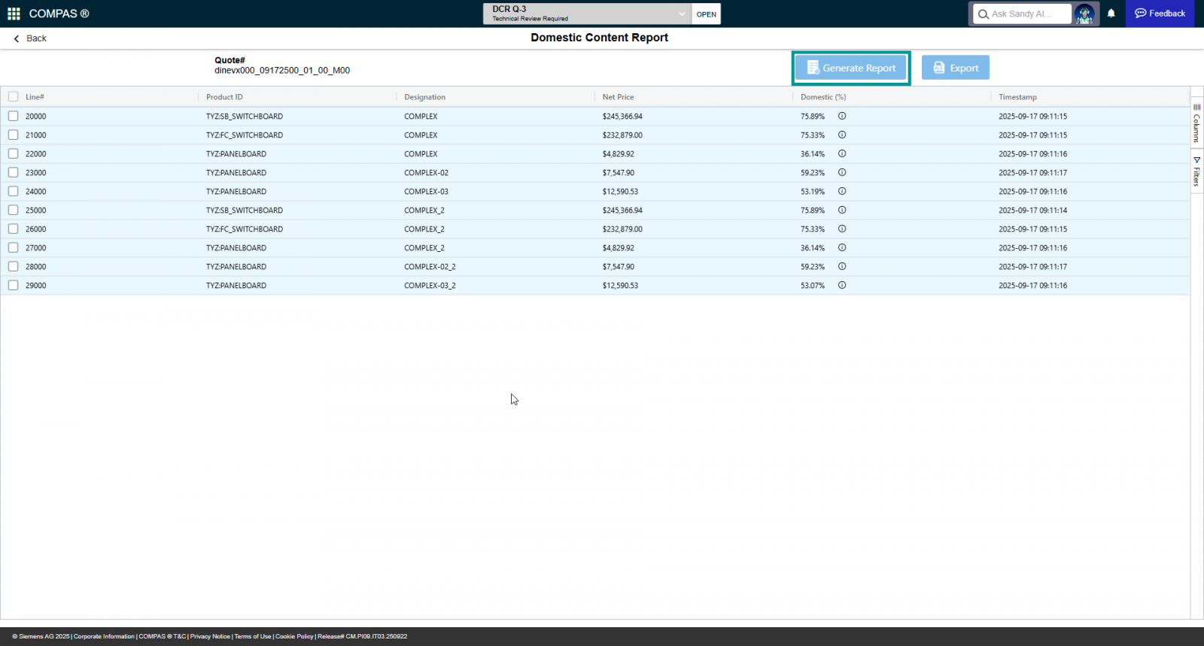This screenshot has height=646, width=1204.
Task: Click designation COMPLEX-02_2 cell
Action: click(x=430, y=267)
